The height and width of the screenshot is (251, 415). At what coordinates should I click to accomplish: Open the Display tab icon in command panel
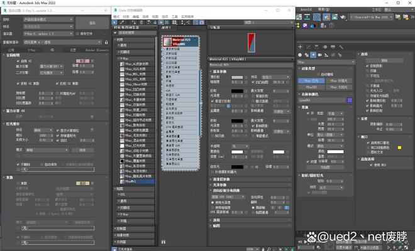(333, 47)
